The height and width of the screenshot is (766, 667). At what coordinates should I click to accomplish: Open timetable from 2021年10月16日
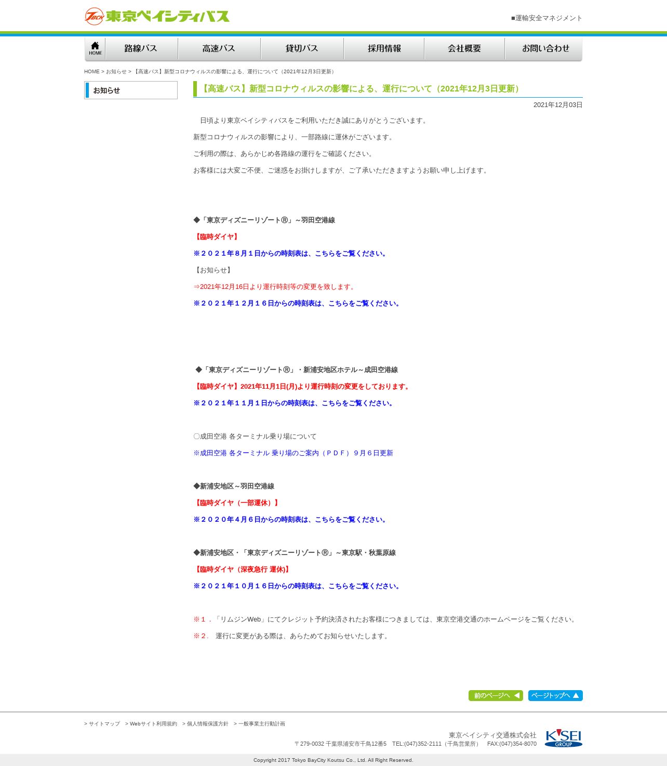pyautogui.click(x=298, y=586)
